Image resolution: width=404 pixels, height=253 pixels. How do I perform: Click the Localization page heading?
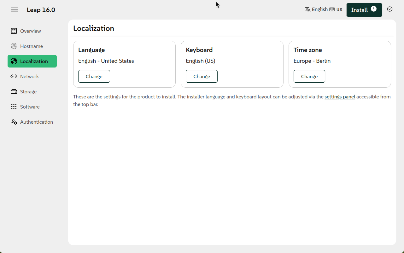pos(94,28)
